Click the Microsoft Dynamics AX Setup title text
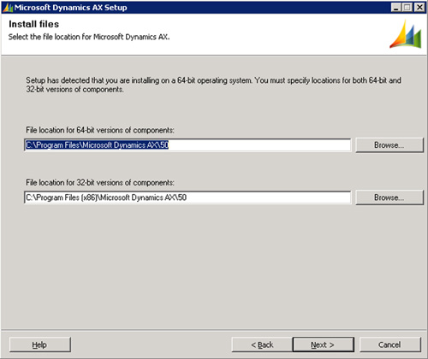This screenshot has height=359, width=428. pyautogui.click(x=71, y=8)
